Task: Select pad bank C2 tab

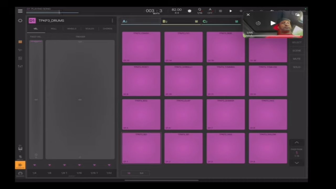Action: (220, 21)
